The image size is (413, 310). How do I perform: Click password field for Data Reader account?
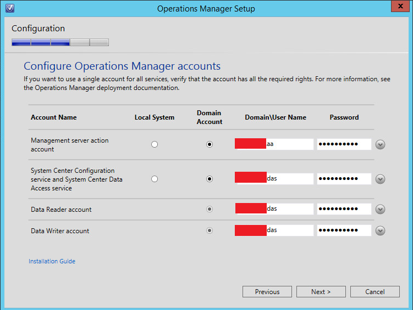[344, 208]
